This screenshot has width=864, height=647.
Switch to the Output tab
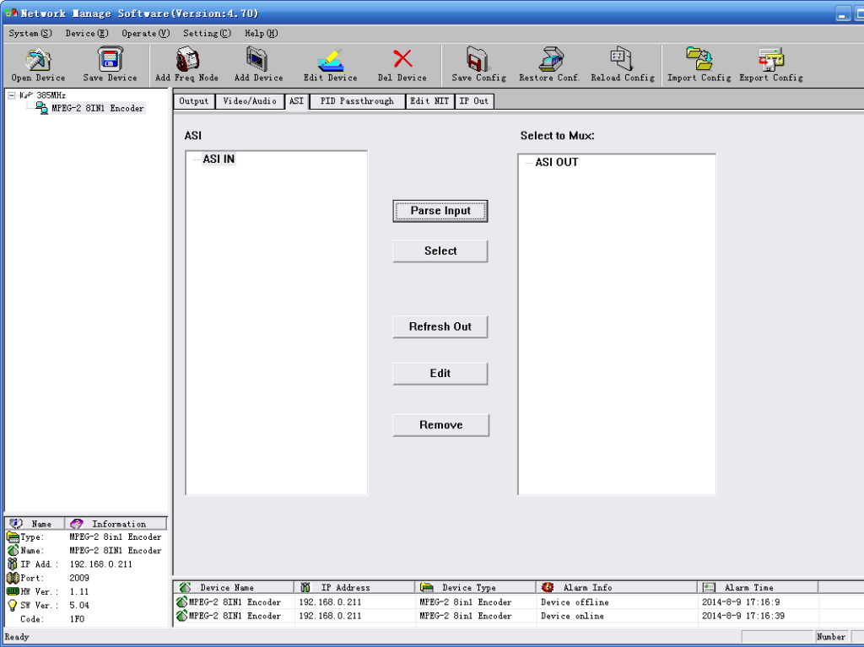tap(193, 101)
